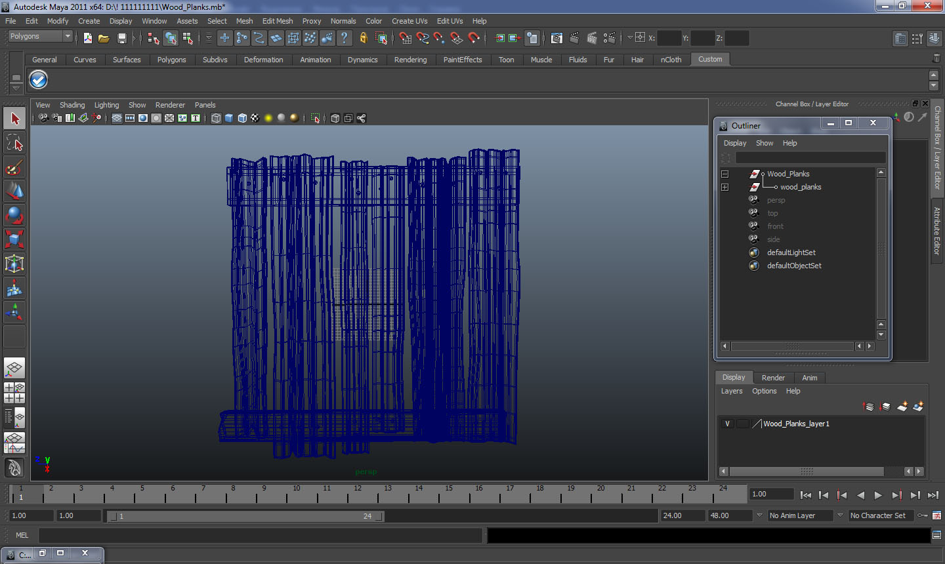Show Channel Box/Layer Editor via status line icon

pyautogui.click(x=934, y=39)
